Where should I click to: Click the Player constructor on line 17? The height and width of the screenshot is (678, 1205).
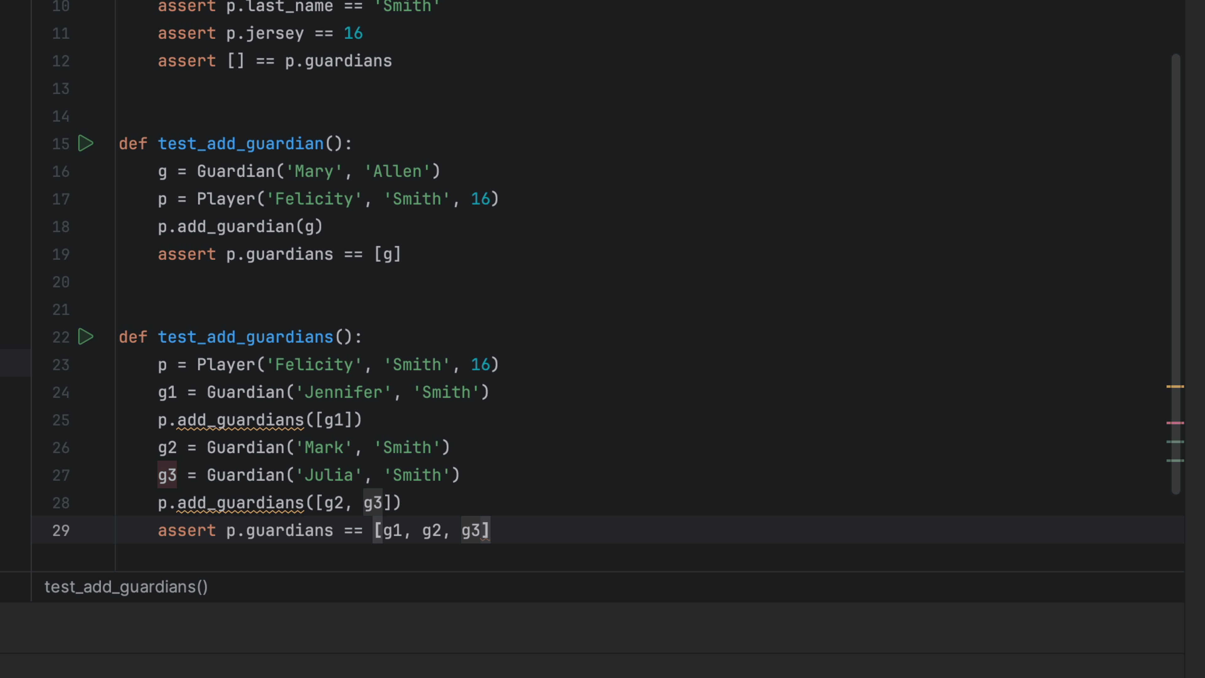(x=226, y=199)
